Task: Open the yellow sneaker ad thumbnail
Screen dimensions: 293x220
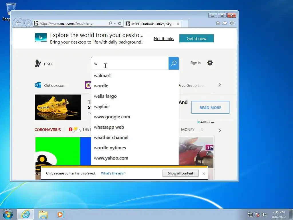Action: click(58, 107)
